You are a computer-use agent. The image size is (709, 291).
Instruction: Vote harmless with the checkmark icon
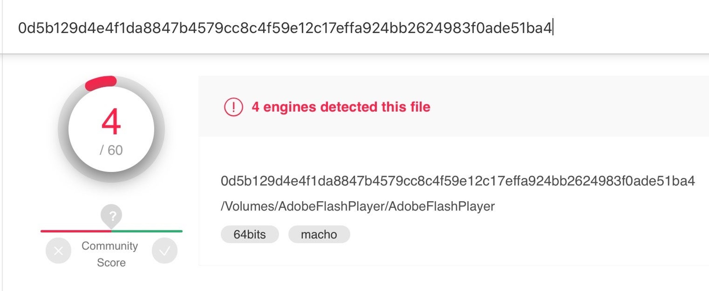pos(165,251)
